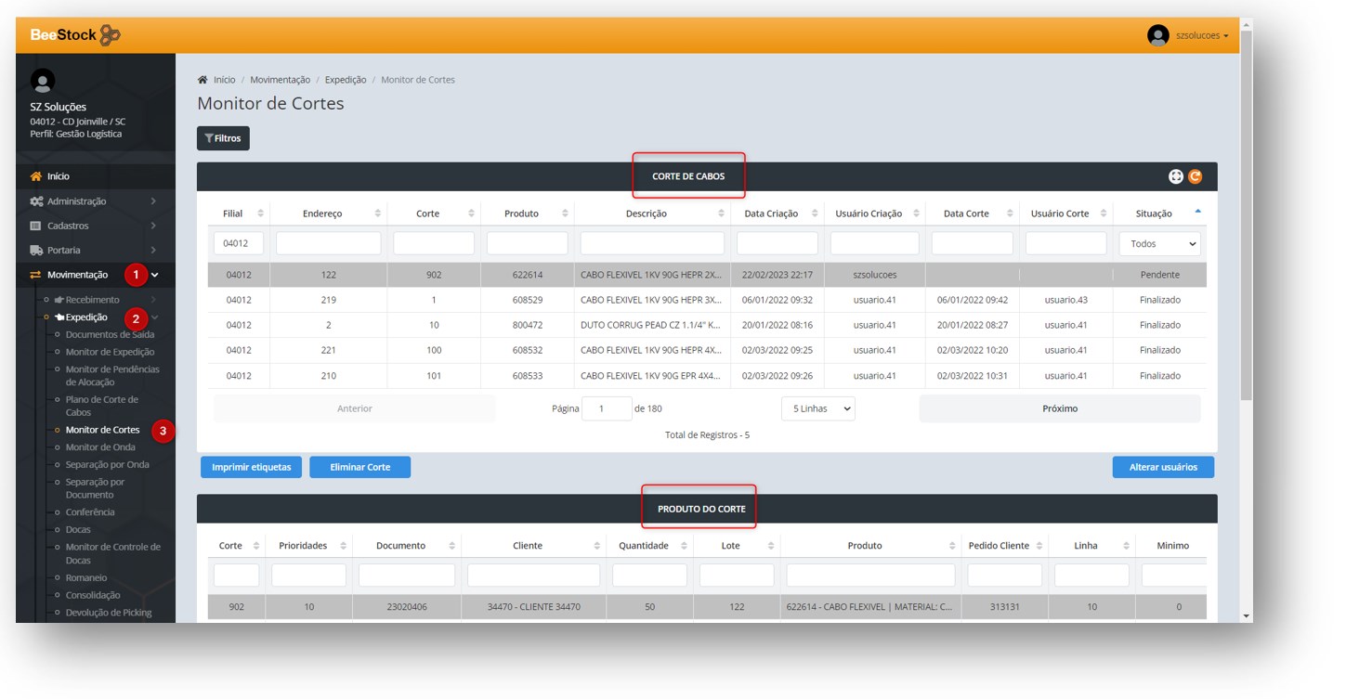Click the Administração gears icon
Image resolution: width=1346 pixels, height=699 pixels.
click(36, 201)
